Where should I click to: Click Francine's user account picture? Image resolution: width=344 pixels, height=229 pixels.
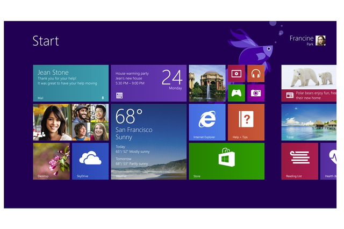320,41
